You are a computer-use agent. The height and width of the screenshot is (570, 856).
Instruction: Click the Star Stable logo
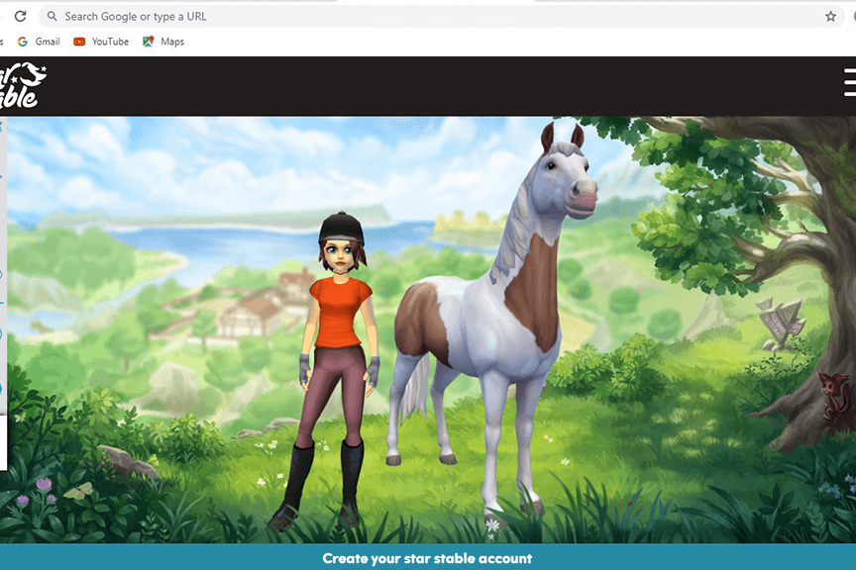click(23, 86)
